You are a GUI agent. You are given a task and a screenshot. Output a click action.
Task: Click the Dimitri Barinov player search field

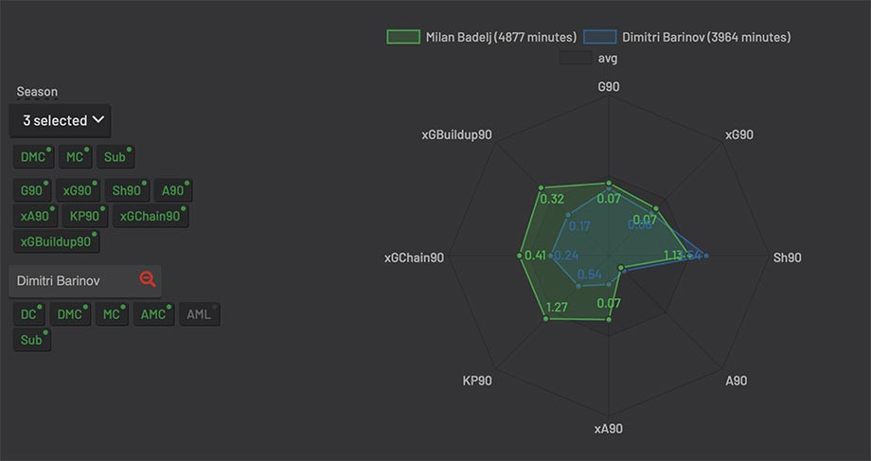pyautogui.click(x=85, y=281)
